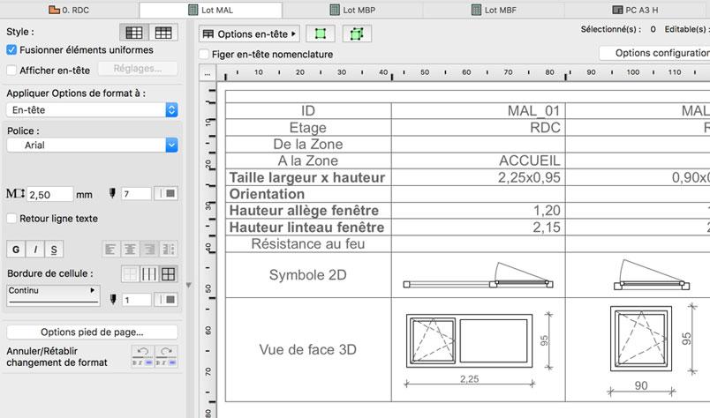
Task: Click the disabled Réglages... button
Action: click(138, 69)
